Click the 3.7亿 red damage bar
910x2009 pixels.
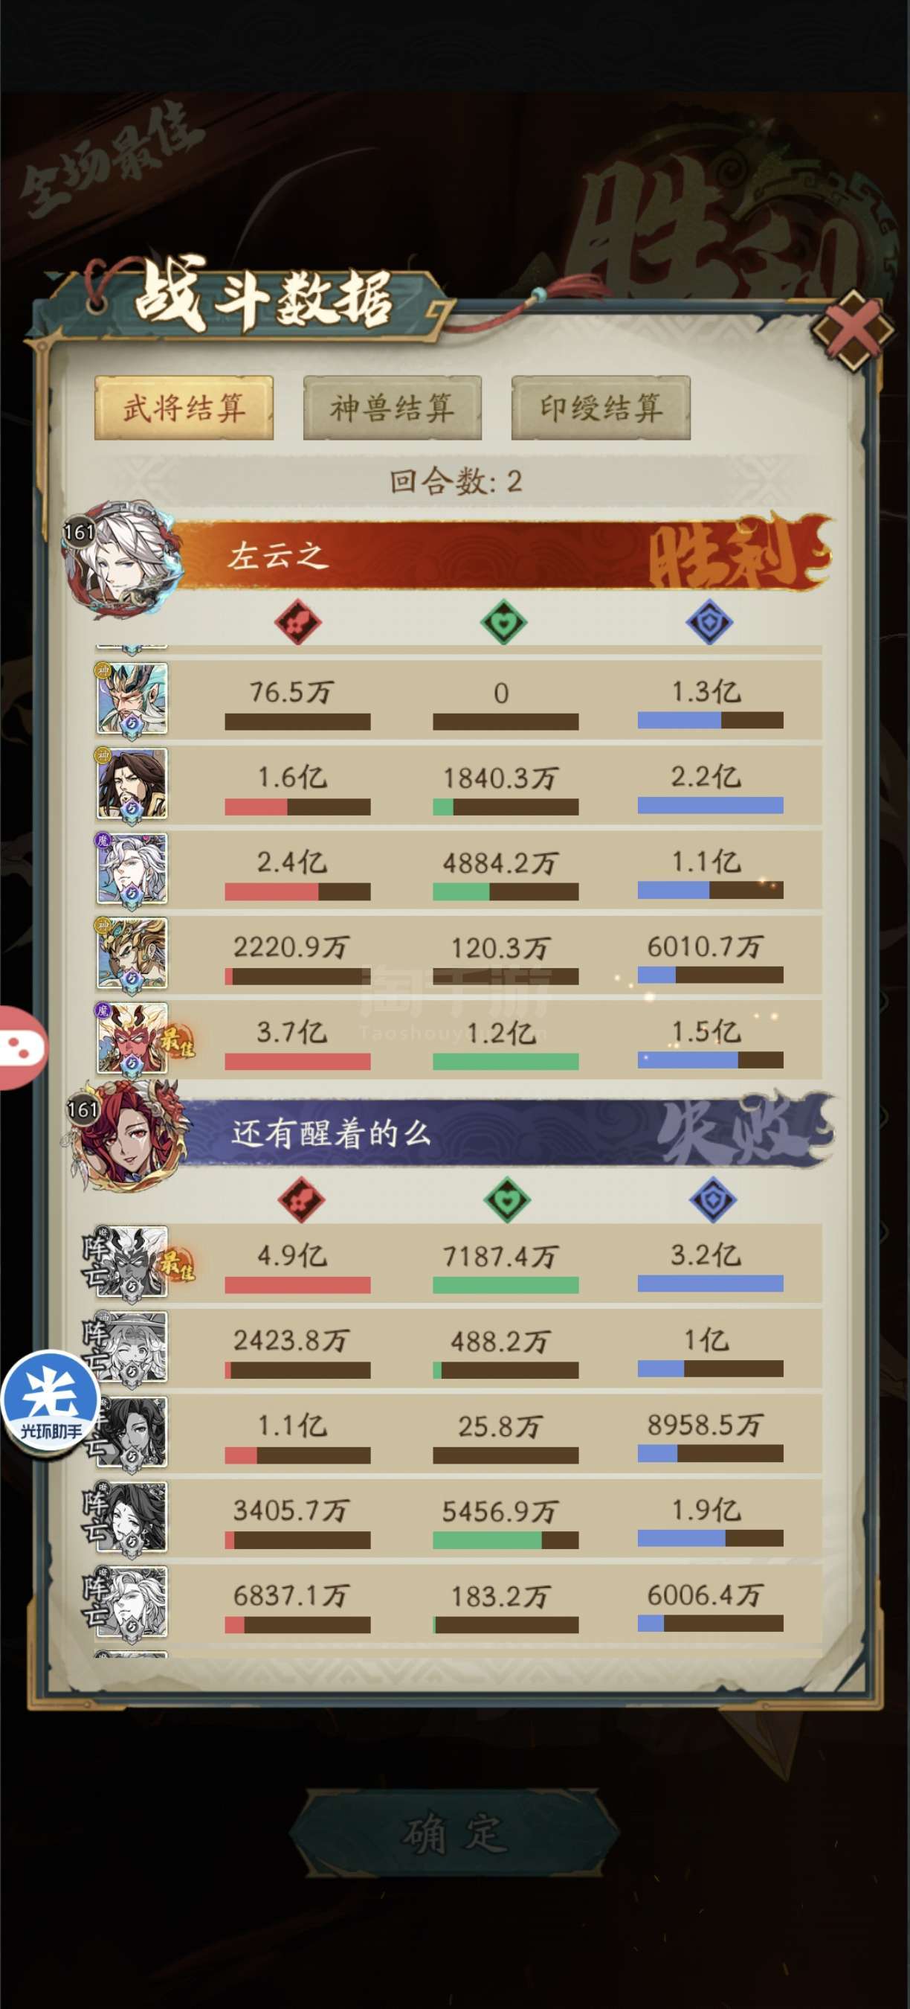[x=297, y=1060]
